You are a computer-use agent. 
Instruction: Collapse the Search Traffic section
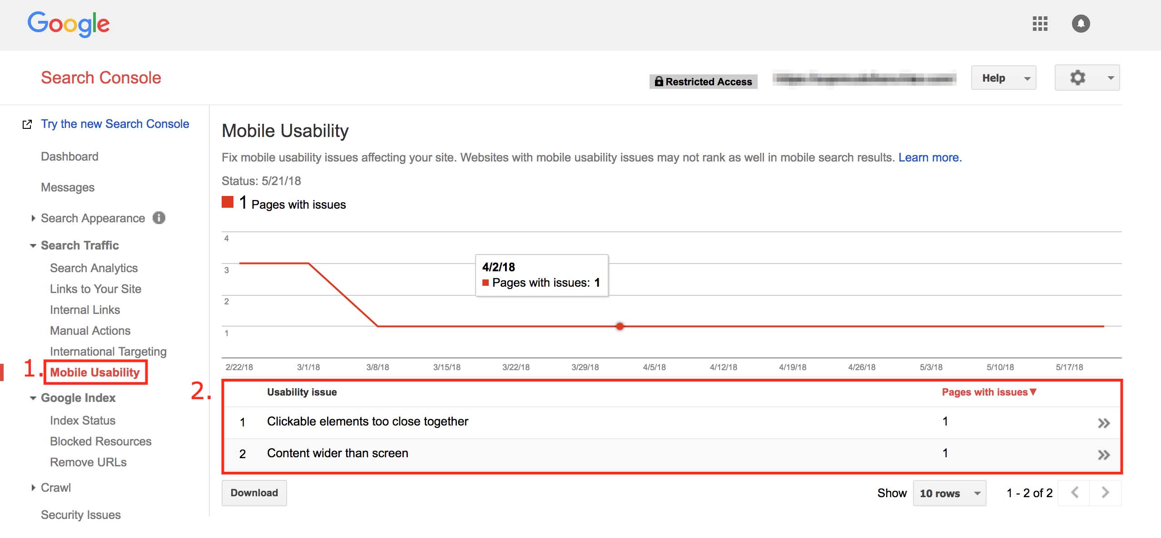point(33,246)
